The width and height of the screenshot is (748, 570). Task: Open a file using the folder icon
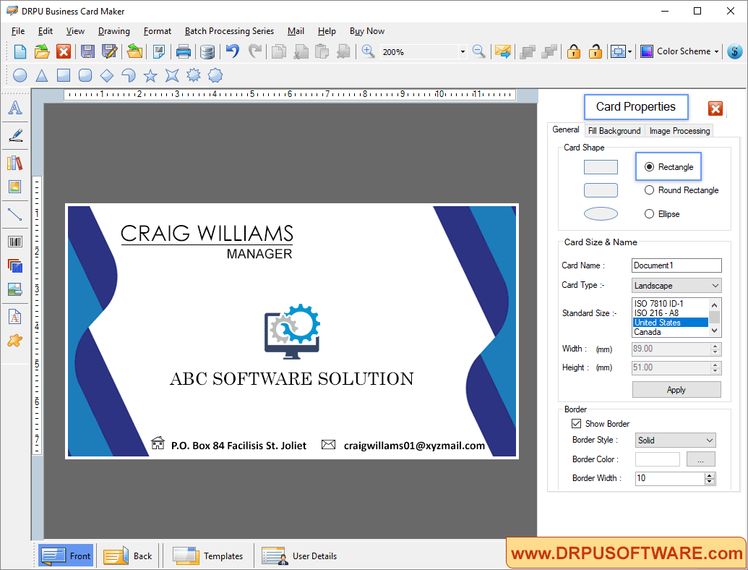coord(42,51)
